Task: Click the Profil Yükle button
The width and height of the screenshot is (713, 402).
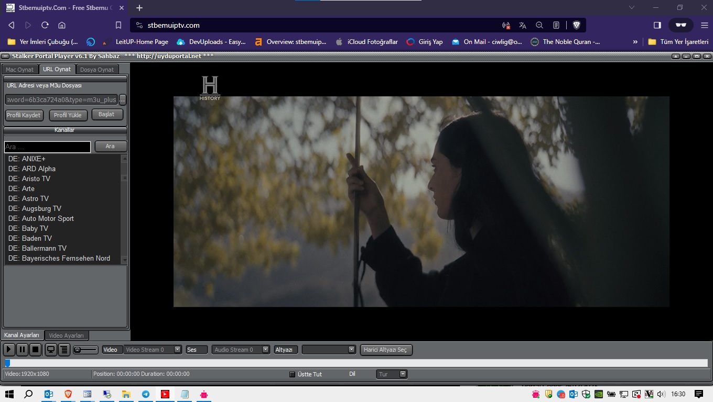Action: point(68,115)
